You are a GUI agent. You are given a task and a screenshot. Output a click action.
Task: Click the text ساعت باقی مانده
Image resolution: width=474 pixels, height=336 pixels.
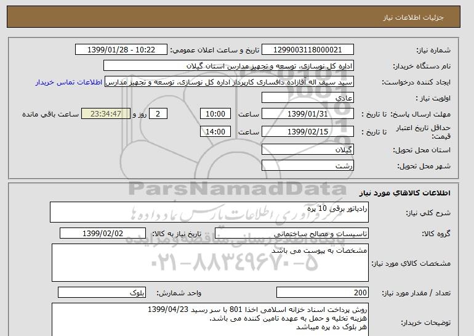point(50,115)
